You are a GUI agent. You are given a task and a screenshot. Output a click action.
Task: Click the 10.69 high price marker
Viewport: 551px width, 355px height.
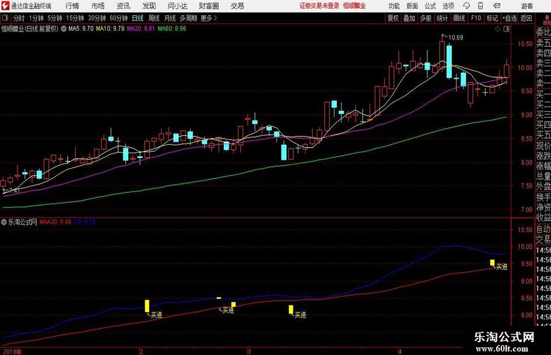click(455, 37)
